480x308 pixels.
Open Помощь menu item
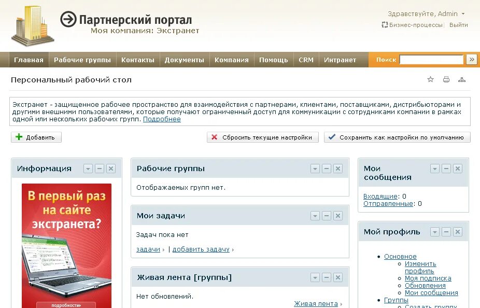coord(274,60)
